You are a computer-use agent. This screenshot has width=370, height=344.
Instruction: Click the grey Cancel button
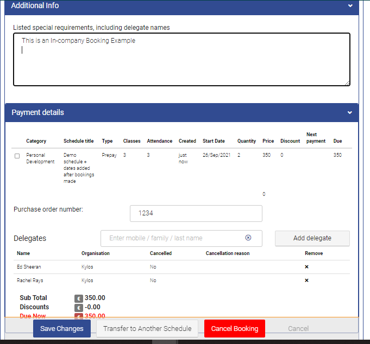pyautogui.click(x=298, y=328)
